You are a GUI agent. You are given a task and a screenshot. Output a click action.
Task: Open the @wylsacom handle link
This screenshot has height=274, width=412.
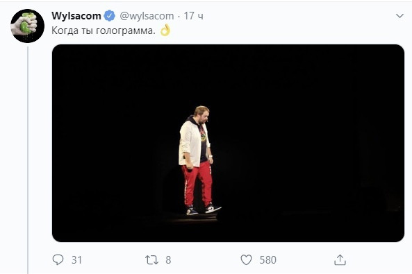coord(147,16)
